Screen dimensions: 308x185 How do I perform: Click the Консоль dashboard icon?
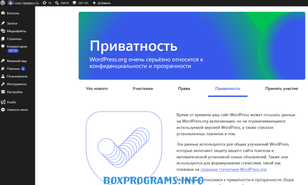(x=3, y=13)
